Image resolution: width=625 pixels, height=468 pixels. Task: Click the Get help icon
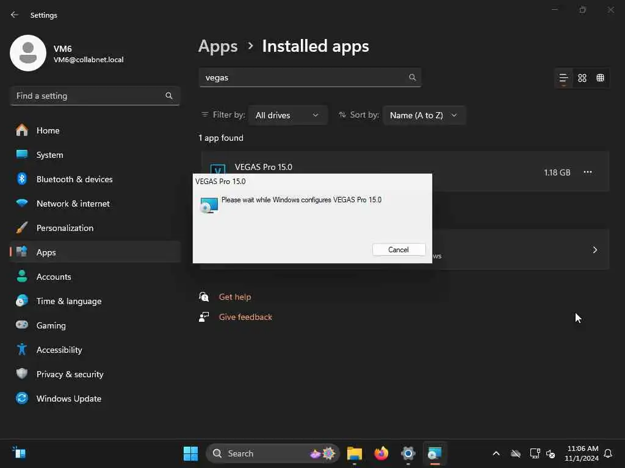click(x=204, y=297)
